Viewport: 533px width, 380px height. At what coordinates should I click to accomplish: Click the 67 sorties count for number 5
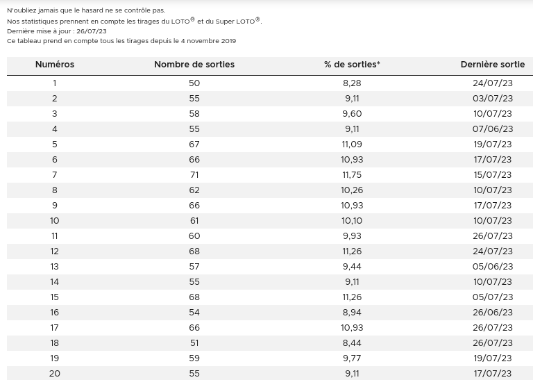(194, 144)
